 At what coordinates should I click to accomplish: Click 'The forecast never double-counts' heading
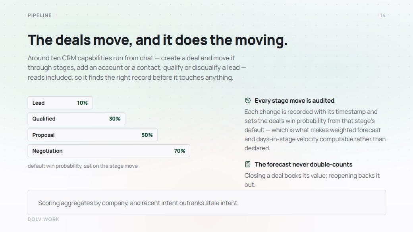coord(303,165)
